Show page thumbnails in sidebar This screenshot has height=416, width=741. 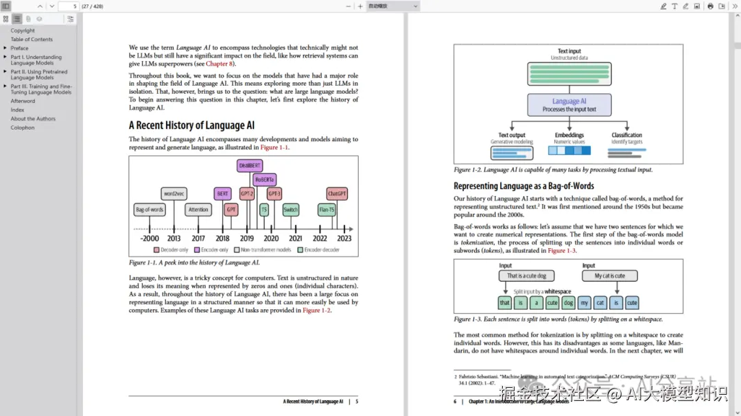tap(5, 19)
